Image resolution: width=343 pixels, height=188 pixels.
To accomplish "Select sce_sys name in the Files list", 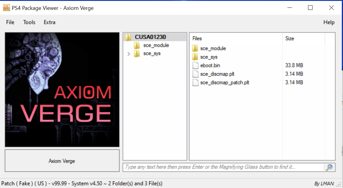I will 209,57.
